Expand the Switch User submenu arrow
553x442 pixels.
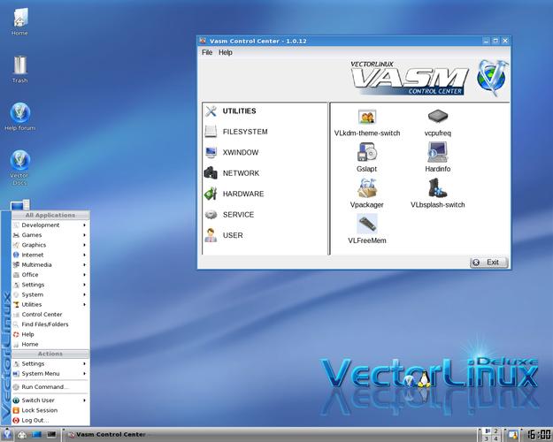(x=85, y=400)
